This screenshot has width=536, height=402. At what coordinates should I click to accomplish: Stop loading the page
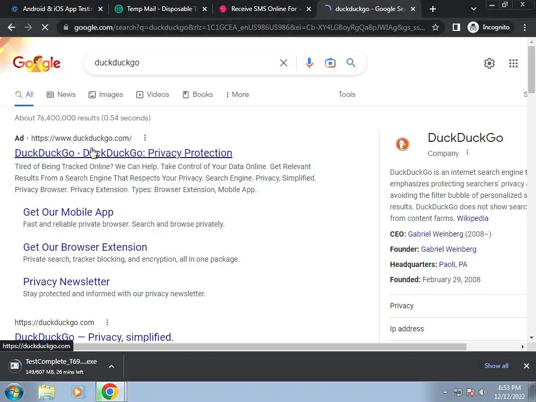click(x=45, y=27)
